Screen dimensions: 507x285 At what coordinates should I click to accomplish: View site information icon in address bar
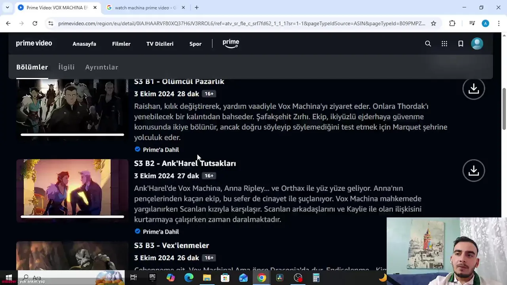[x=51, y=23]
